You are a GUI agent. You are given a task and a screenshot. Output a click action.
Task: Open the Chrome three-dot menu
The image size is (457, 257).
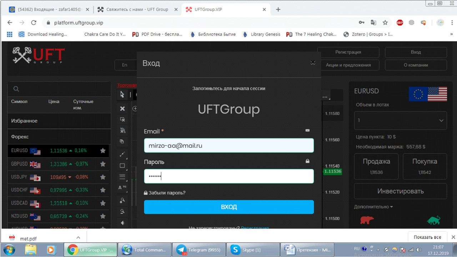point(451,22)
